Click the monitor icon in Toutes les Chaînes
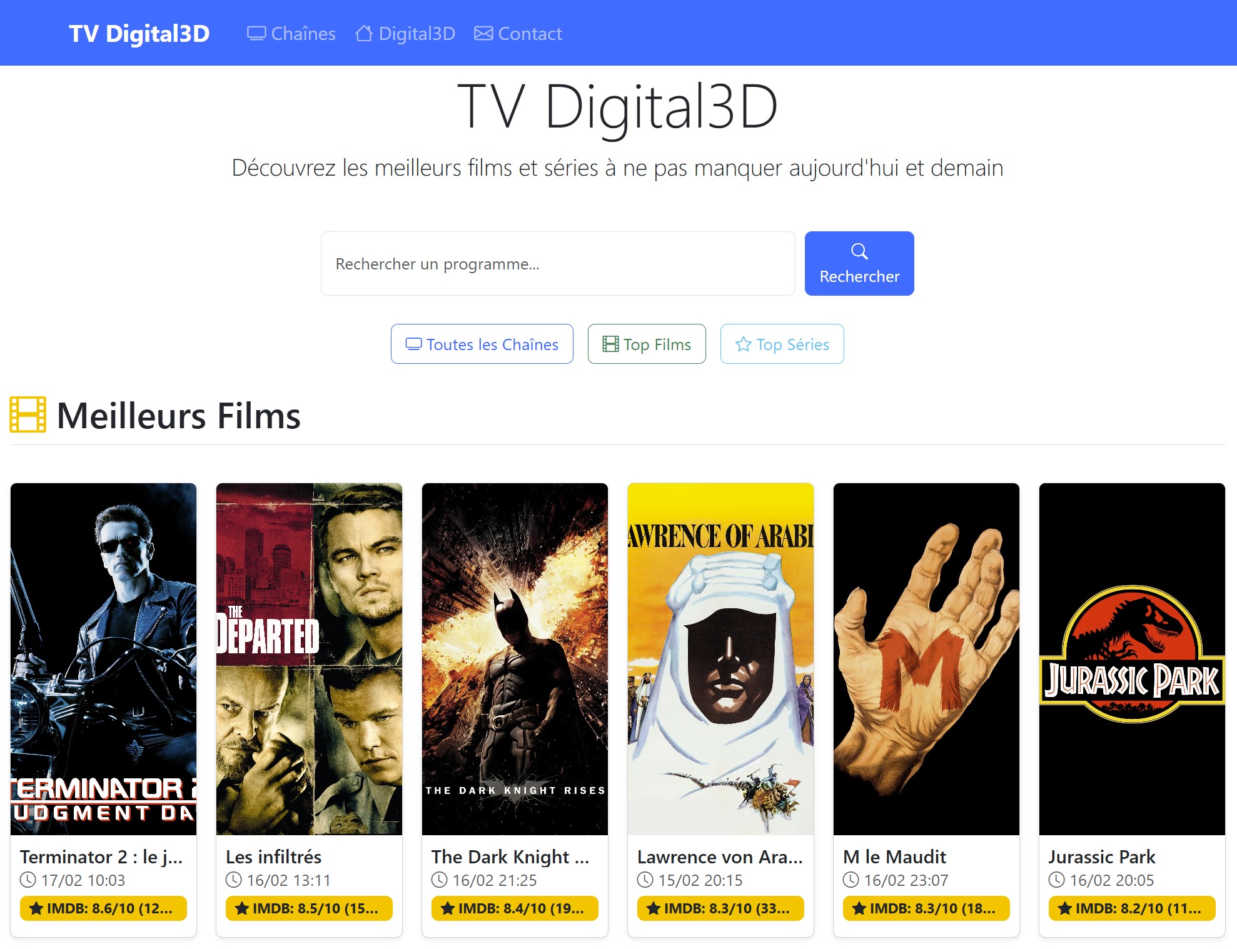This screenshot has height=949, width=1237. pos(413,344)
